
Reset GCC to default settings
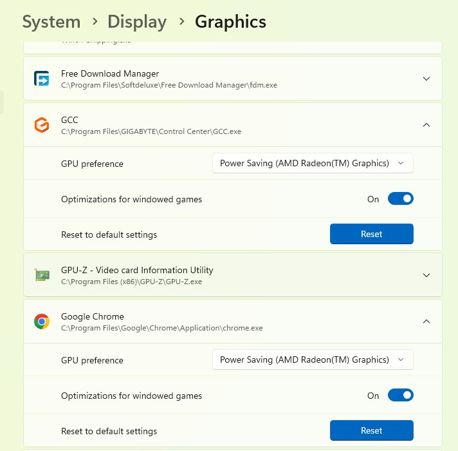[372, 234]
